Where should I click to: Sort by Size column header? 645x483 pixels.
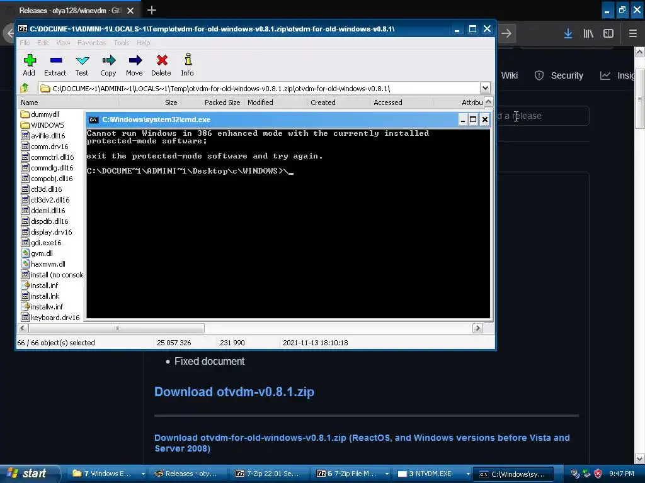[150, 103]
